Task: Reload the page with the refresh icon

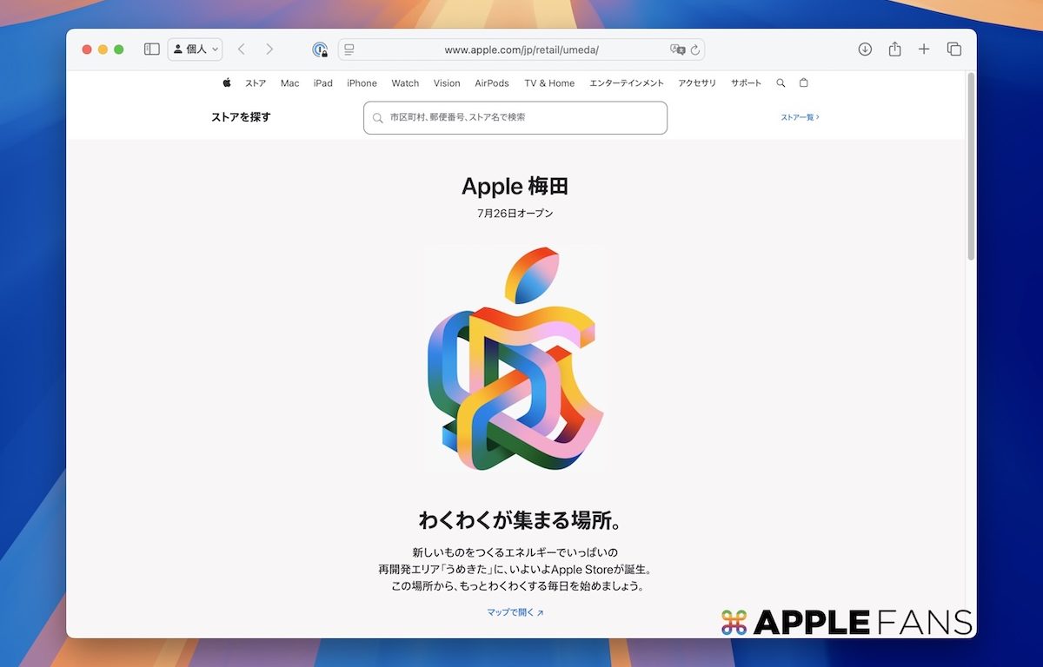Action: click(695, 50)
